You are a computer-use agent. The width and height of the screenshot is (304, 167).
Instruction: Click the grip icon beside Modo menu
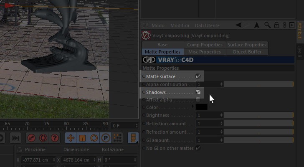[x=145, y=25]
